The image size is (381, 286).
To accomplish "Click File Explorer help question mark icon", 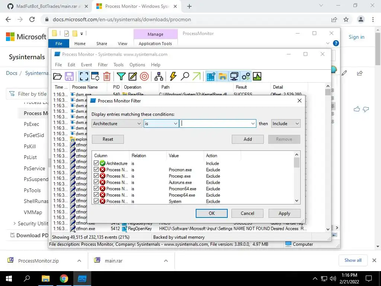I will point(336,43).
